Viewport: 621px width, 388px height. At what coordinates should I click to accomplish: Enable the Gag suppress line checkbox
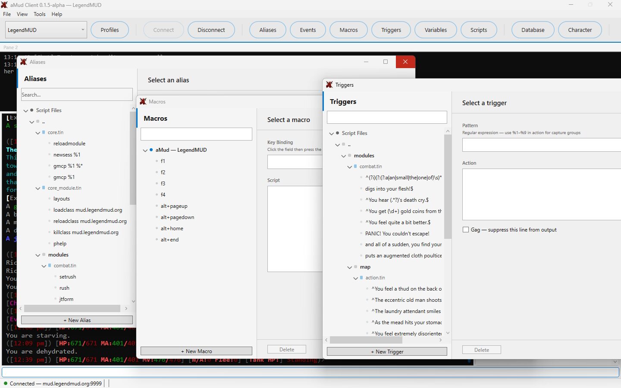(x=466, y=230)
